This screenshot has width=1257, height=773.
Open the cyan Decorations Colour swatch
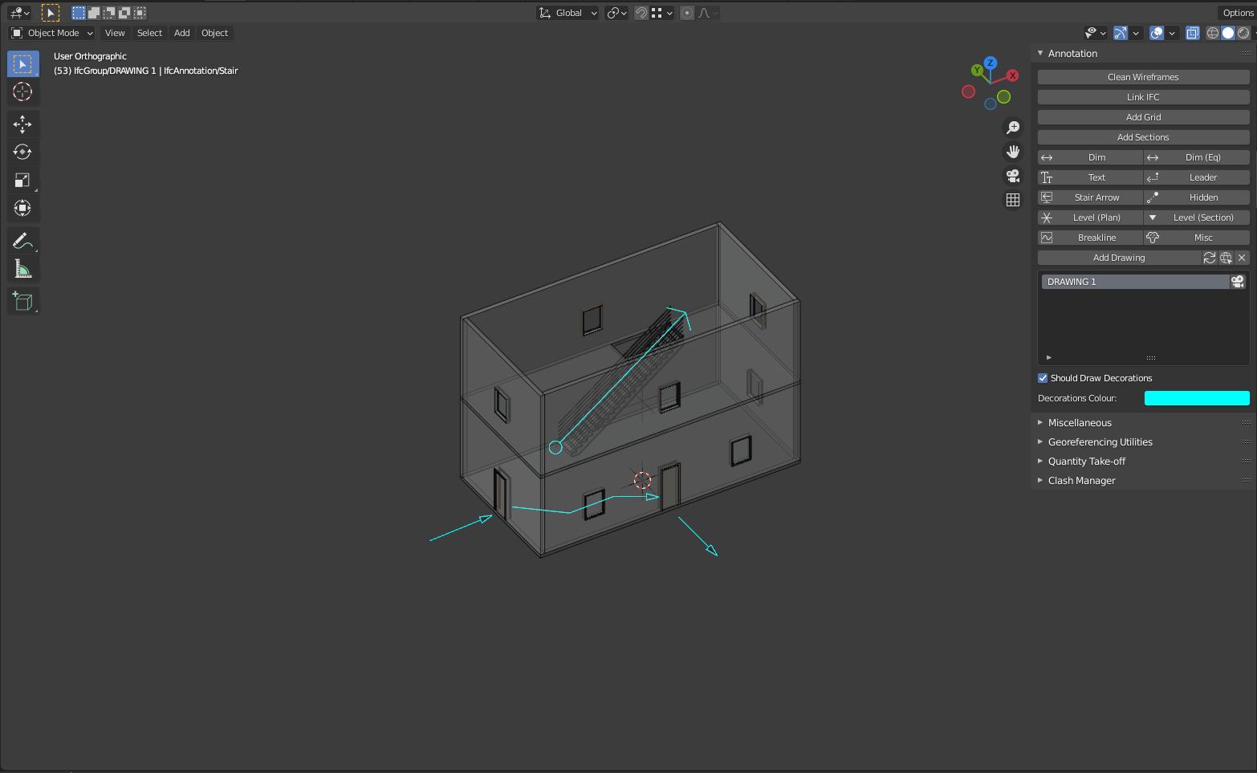tap(1197, 398)
